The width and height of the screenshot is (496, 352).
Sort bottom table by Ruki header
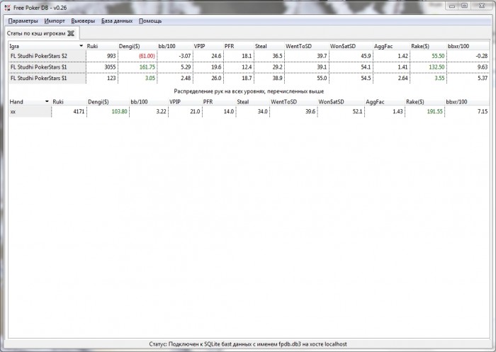69,102
